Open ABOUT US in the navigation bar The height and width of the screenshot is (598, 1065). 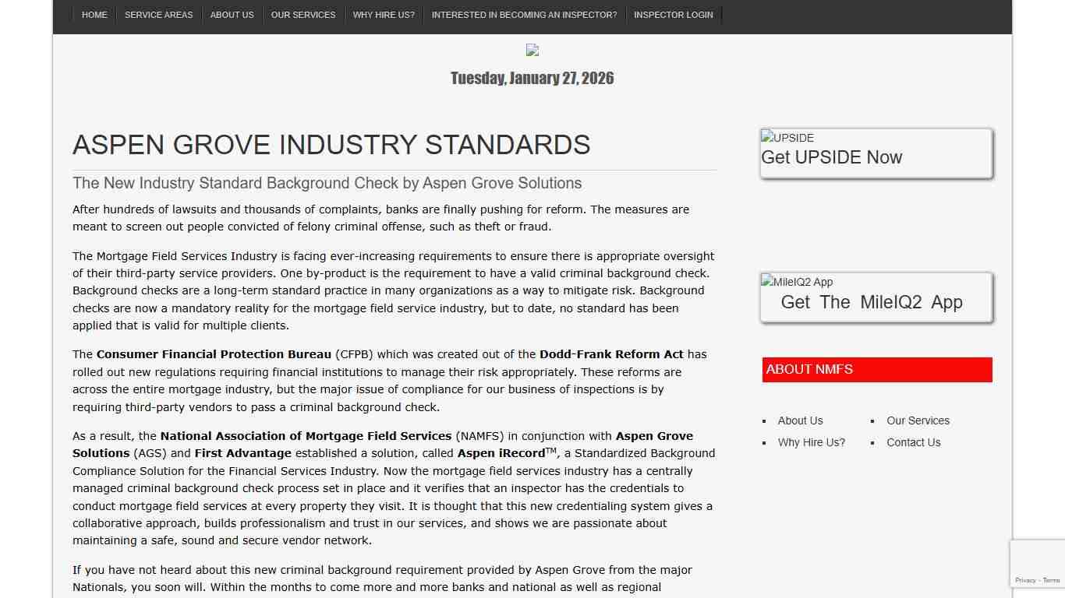(232, 14)
